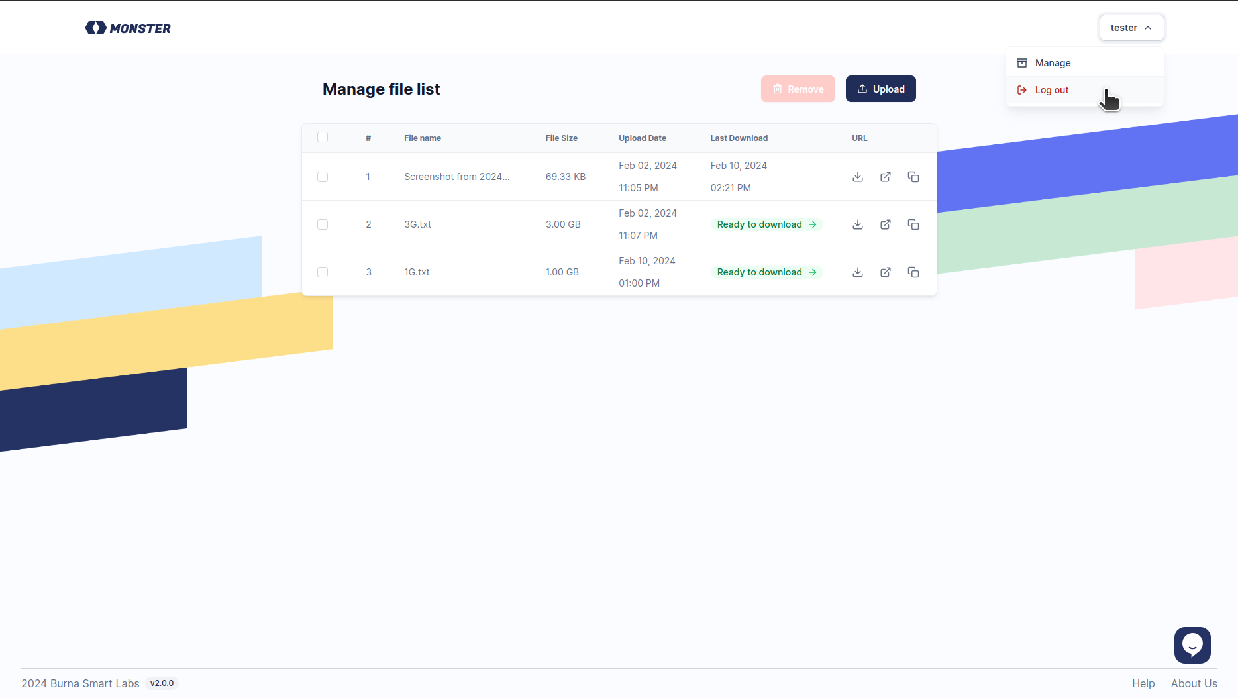This screenshot has height=698, width=1238.
Task: Tick the Screenshot from 2024 row checkbox
Action: 323,177
